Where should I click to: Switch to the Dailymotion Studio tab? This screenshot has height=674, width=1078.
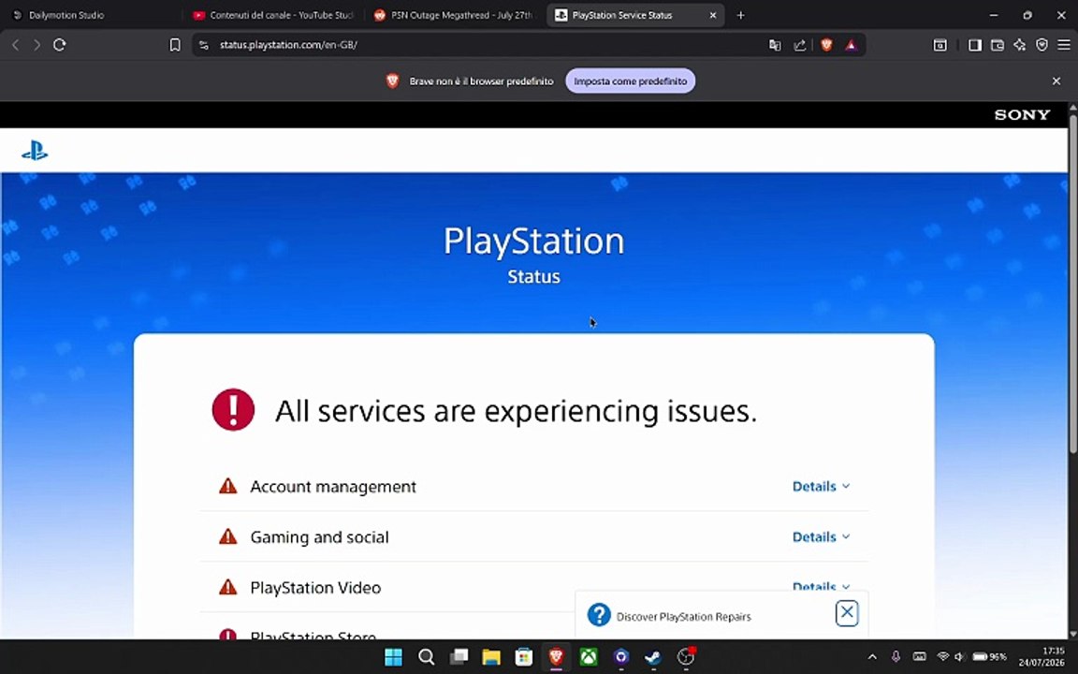pyautogui.click(x=91, y=15)
